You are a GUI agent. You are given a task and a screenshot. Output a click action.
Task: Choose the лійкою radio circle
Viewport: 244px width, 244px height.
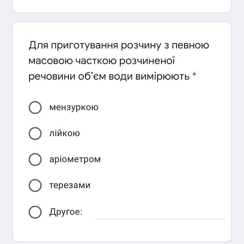[35, 134]
